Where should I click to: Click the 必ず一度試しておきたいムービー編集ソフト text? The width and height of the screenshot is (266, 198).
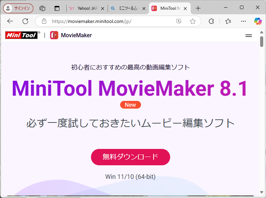tap(131, 123)
